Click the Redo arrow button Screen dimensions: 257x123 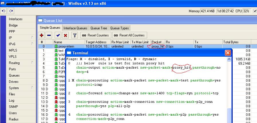coord(11,11)
